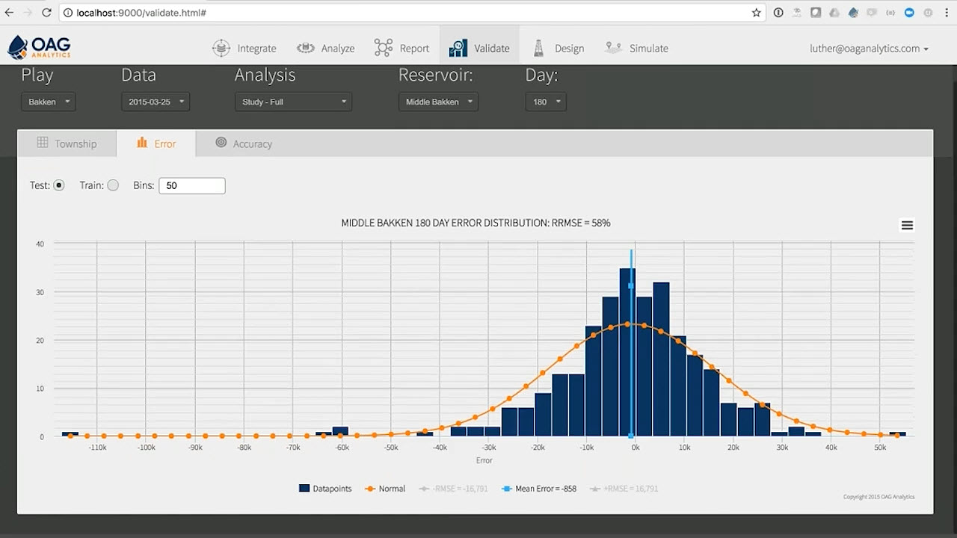This screenshot has width=957, height=538.
Task: Bookmark the page with the star icon
Action: (756, 13)
